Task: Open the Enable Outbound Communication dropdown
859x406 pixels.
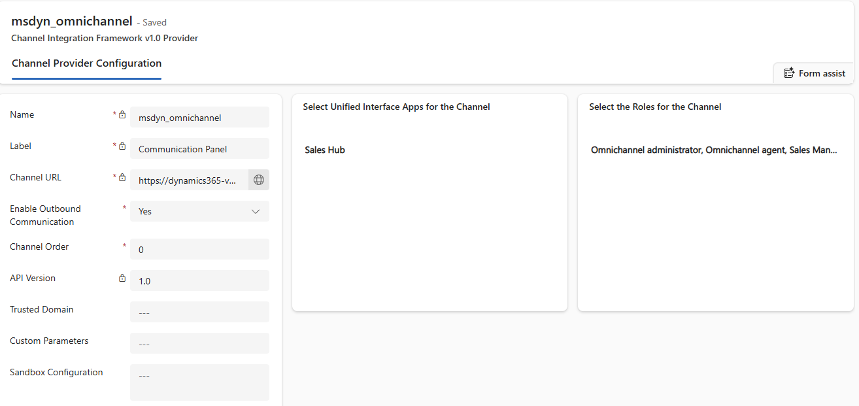Action: point(199,211)
